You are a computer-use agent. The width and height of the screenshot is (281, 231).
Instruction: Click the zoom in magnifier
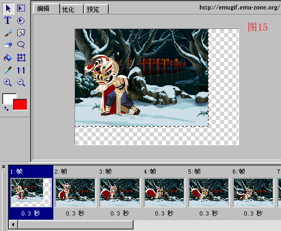[x=8, y=83]
